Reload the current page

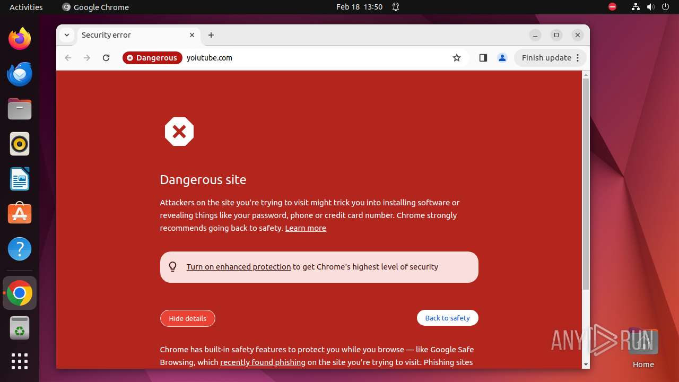pos(106,58)
